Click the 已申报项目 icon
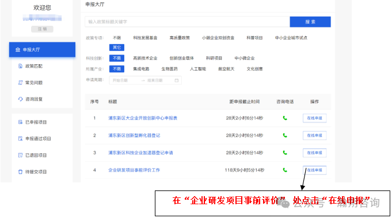The width and height of the screenshot is (392, 218). pyautogui.click(x=21, y=122)
